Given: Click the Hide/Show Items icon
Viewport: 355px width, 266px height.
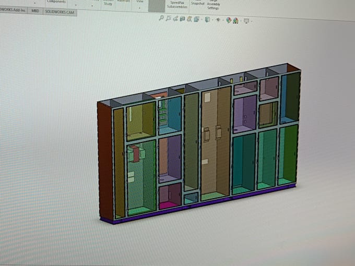Looking at the screenshot, I should [218, 20].
